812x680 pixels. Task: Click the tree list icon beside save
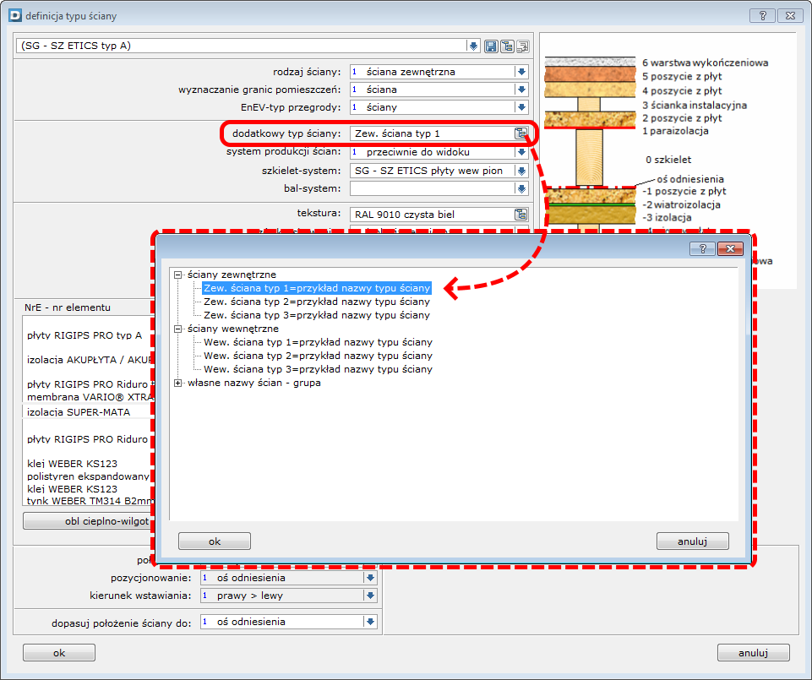(x=507, y=46)
